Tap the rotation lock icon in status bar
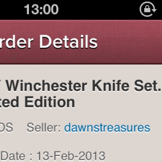Viewport: 162px width, 162px height. pyautogui.click(x=148, y=9)
